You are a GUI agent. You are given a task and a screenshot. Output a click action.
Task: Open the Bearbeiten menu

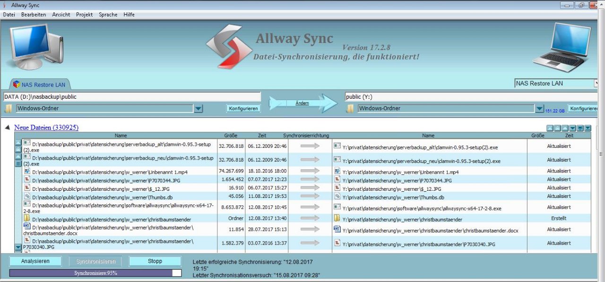pyautogui.click(x=34, y=15)
